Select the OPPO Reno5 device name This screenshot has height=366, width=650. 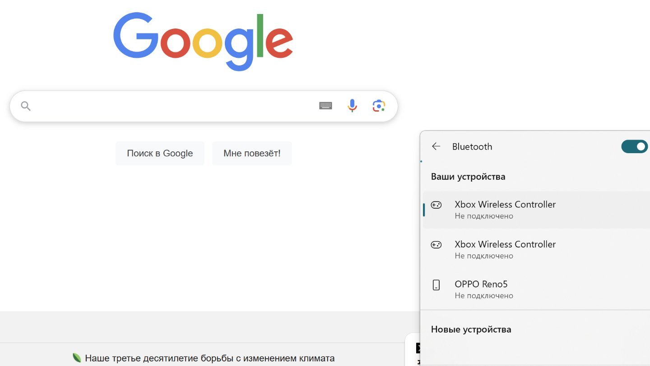tap(481, 284)
